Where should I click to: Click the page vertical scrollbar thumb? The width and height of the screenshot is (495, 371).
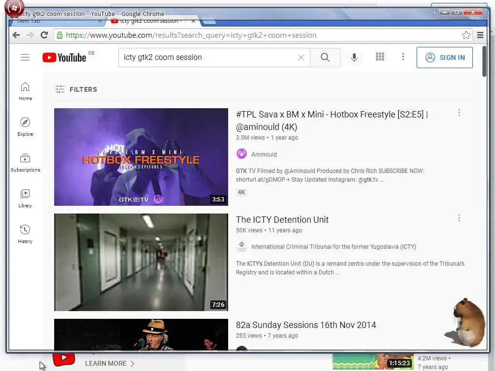484,61
